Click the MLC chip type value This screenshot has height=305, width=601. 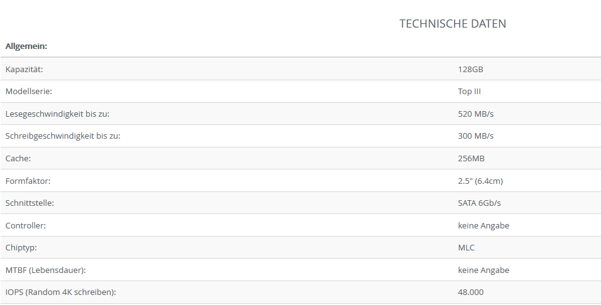[x=466, y=247]
